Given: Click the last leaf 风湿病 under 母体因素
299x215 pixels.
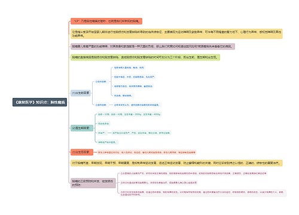Looking at the screenshot, I should click(123, 96).
